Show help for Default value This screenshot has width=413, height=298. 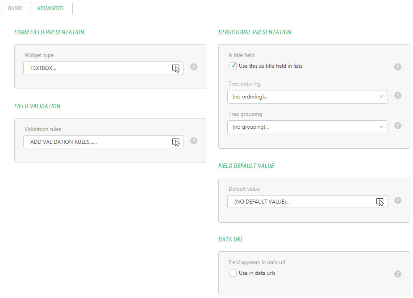(398, 200)
